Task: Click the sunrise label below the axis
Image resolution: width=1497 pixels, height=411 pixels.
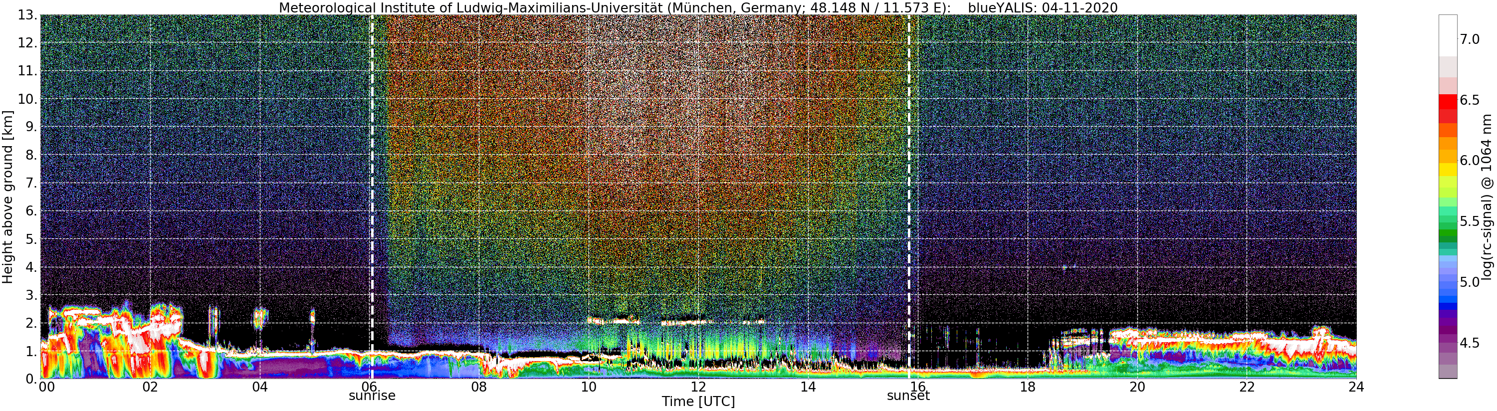Action: click(x=372, y=396)
